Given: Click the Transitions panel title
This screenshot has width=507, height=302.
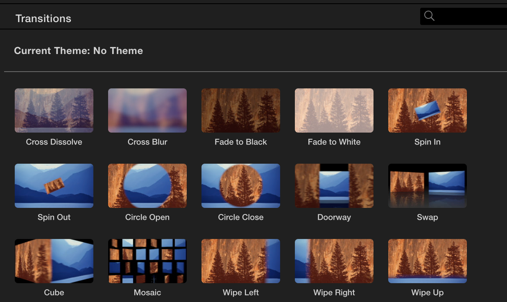Looking at the screenshot, I should pyautogui.click(x=43, y=18).
